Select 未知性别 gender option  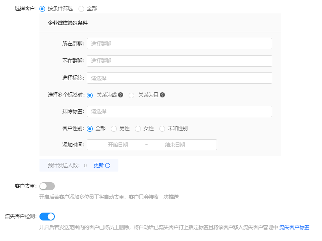(x=162, y=129)
